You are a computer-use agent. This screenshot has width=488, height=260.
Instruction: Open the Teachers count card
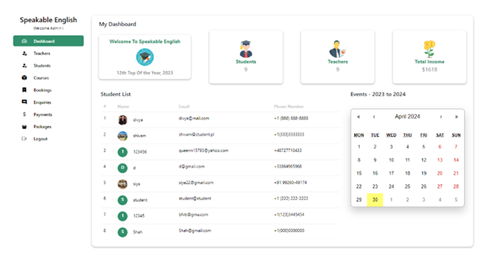coord(337,57)
